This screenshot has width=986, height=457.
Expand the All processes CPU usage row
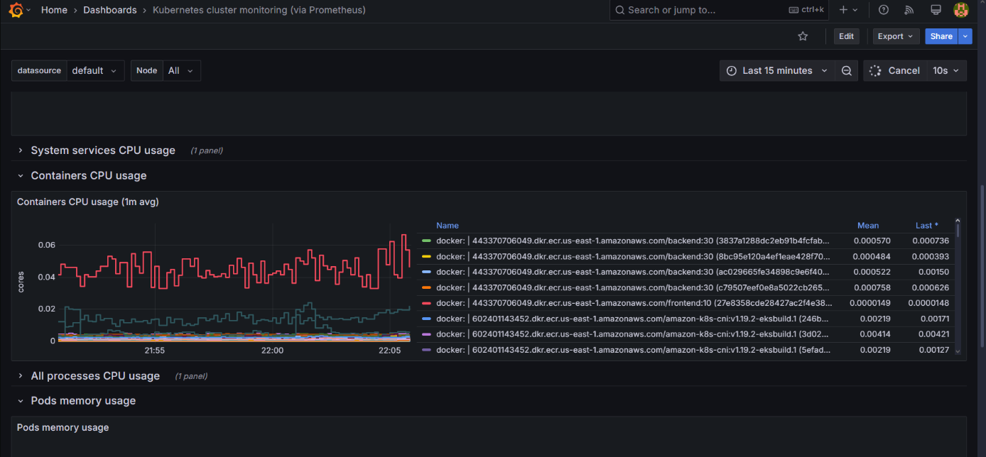[95, 376]
